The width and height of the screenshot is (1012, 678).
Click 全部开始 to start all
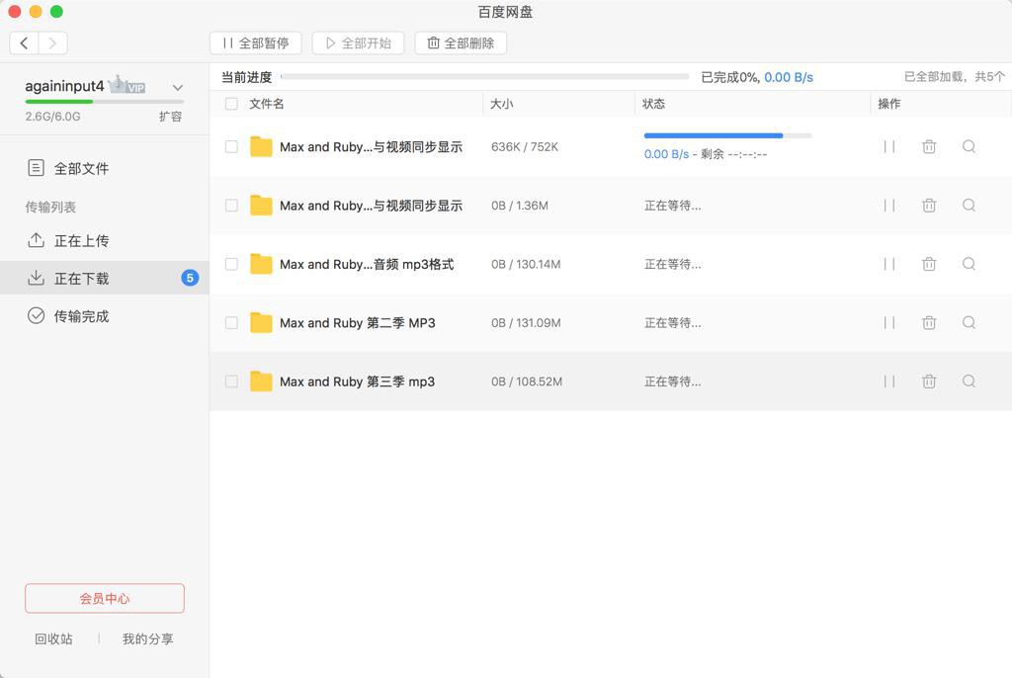(x=358, y=43)
